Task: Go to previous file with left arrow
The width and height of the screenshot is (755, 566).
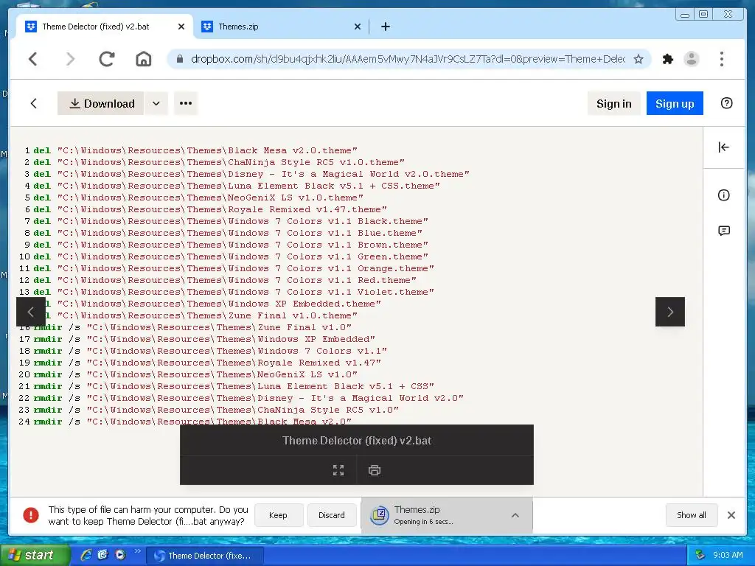Action: 31,312
